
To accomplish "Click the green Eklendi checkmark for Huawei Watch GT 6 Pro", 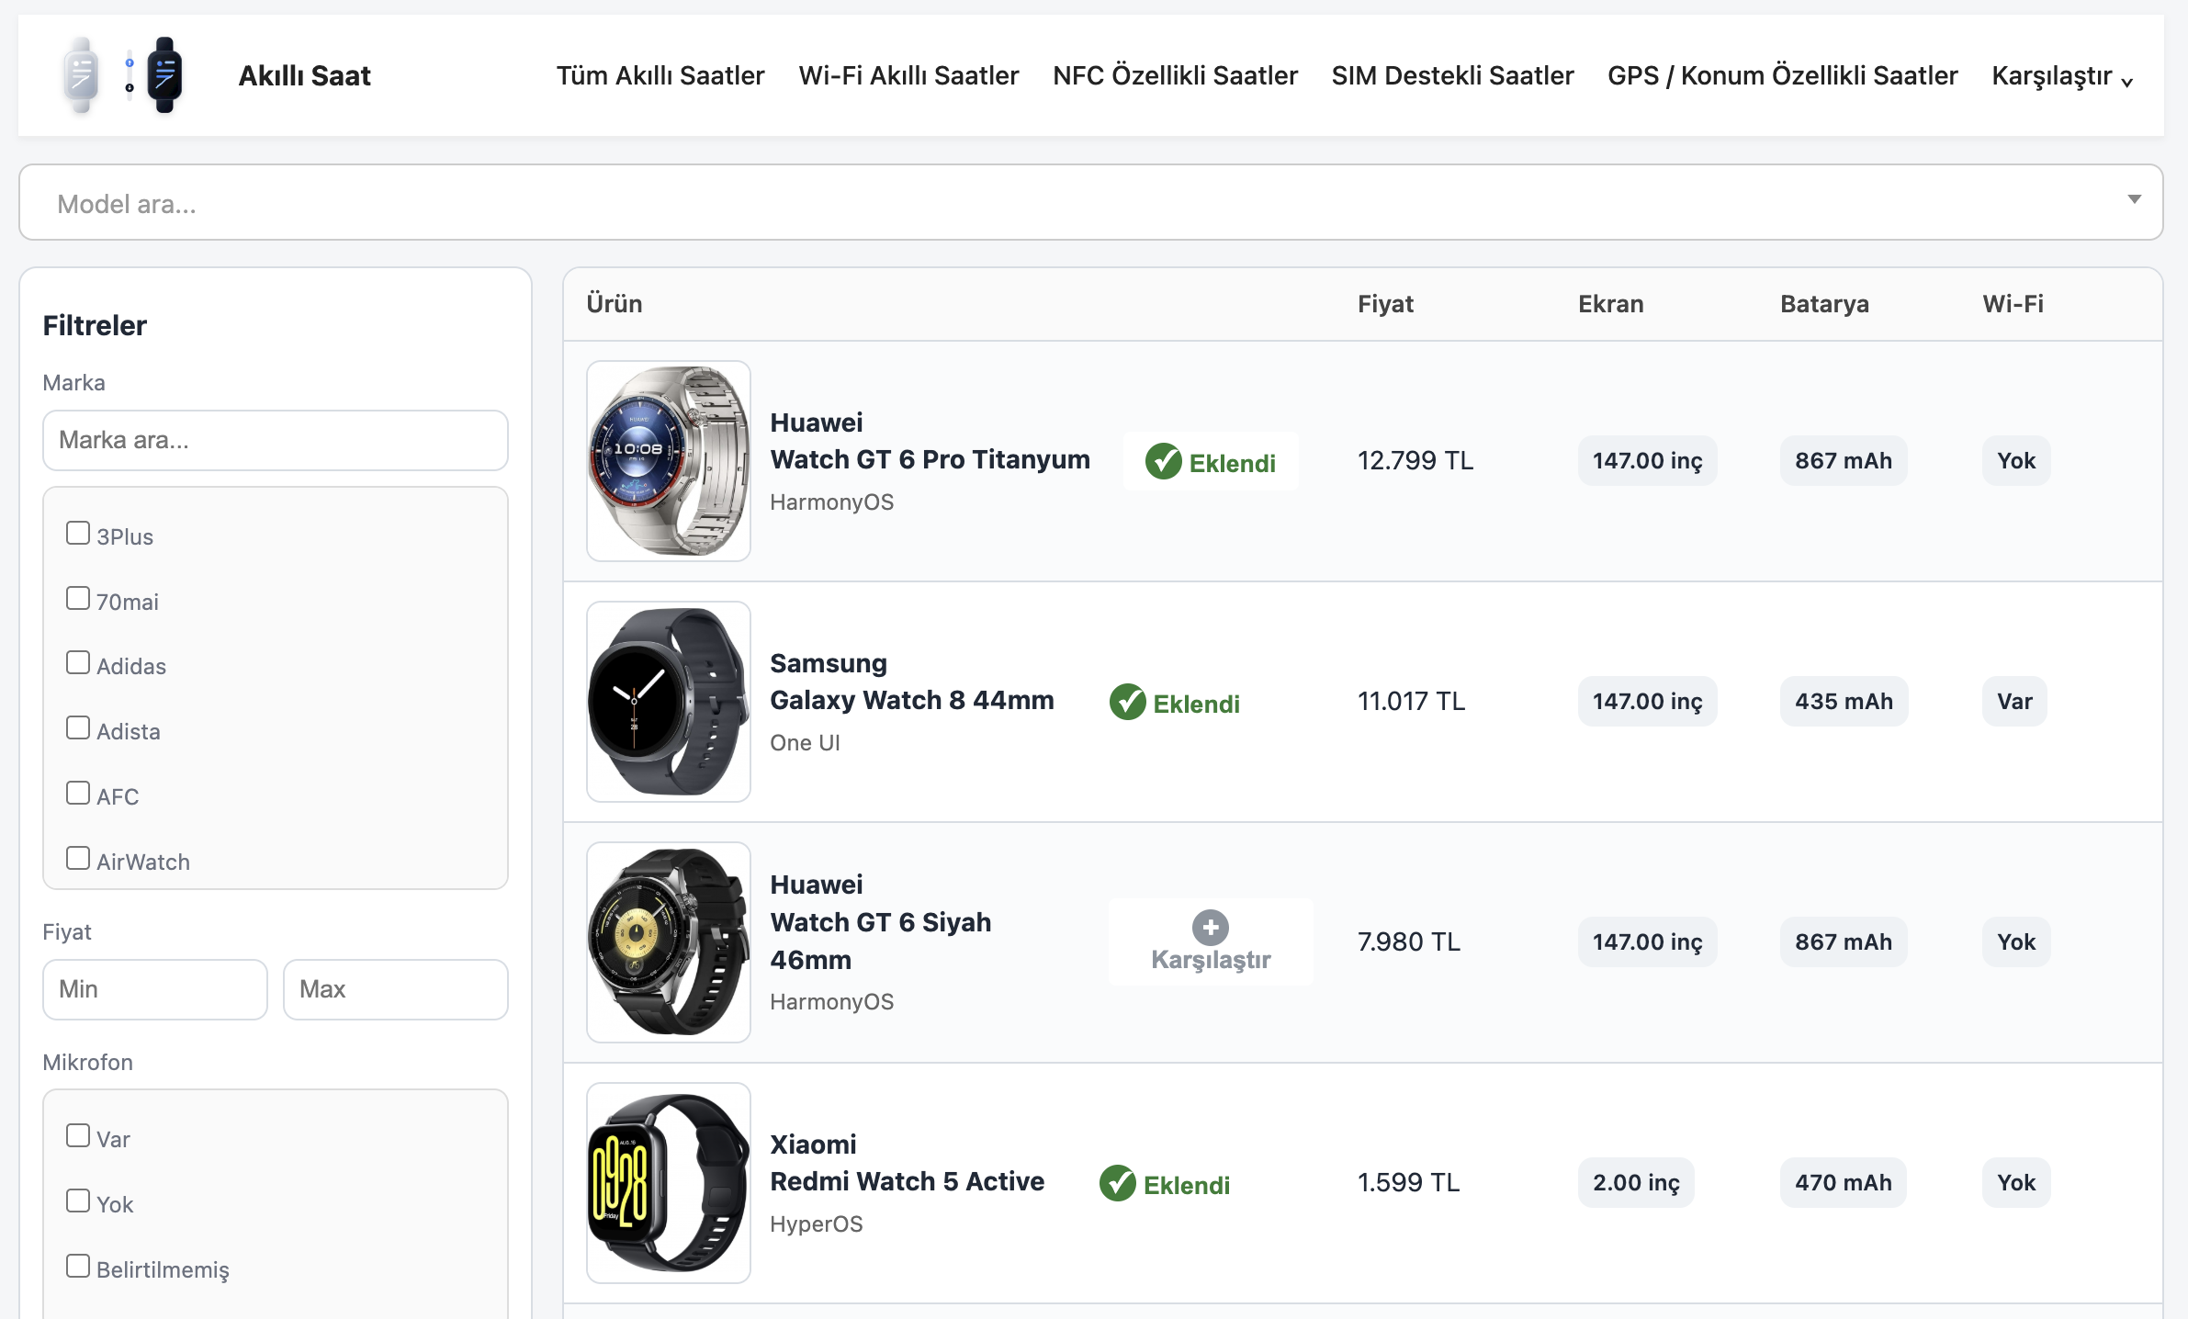I will [1166, 462].
